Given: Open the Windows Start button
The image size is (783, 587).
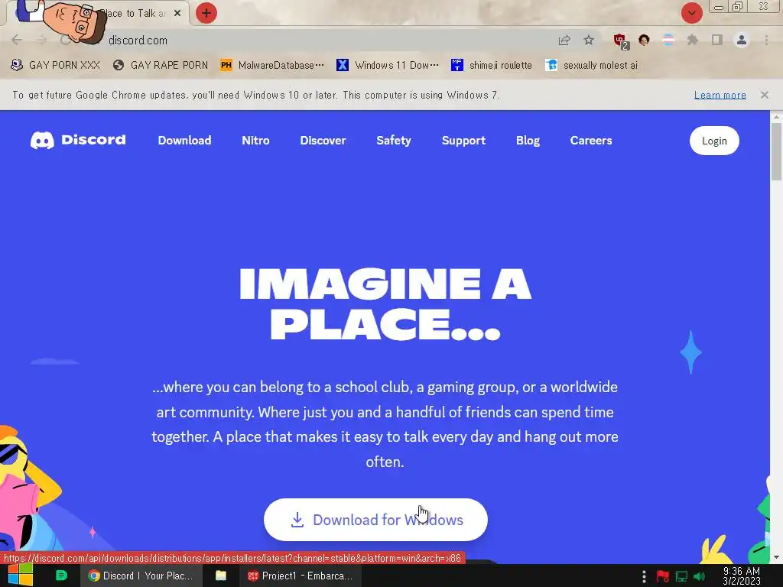Looking at the screenshot, I should (21, 576).
